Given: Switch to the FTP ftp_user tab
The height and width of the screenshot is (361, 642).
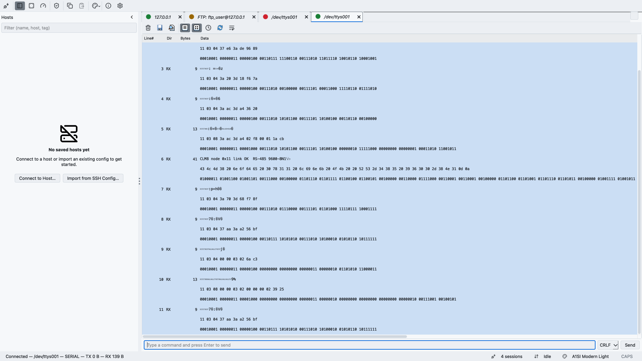Looking at the screenshot, I should [x=221, y=17].
